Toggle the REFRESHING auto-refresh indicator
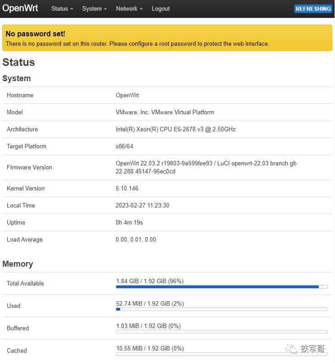Screen dimensions: 335x363 pyautogui.click(x=313, y=9)
